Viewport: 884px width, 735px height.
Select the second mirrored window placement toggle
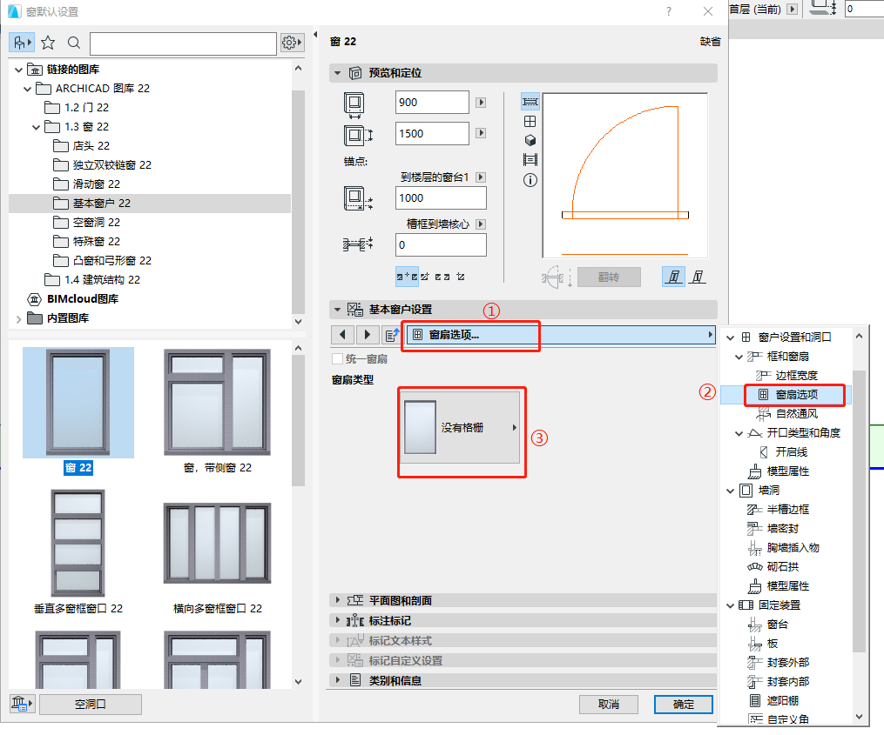coord(696,277)
